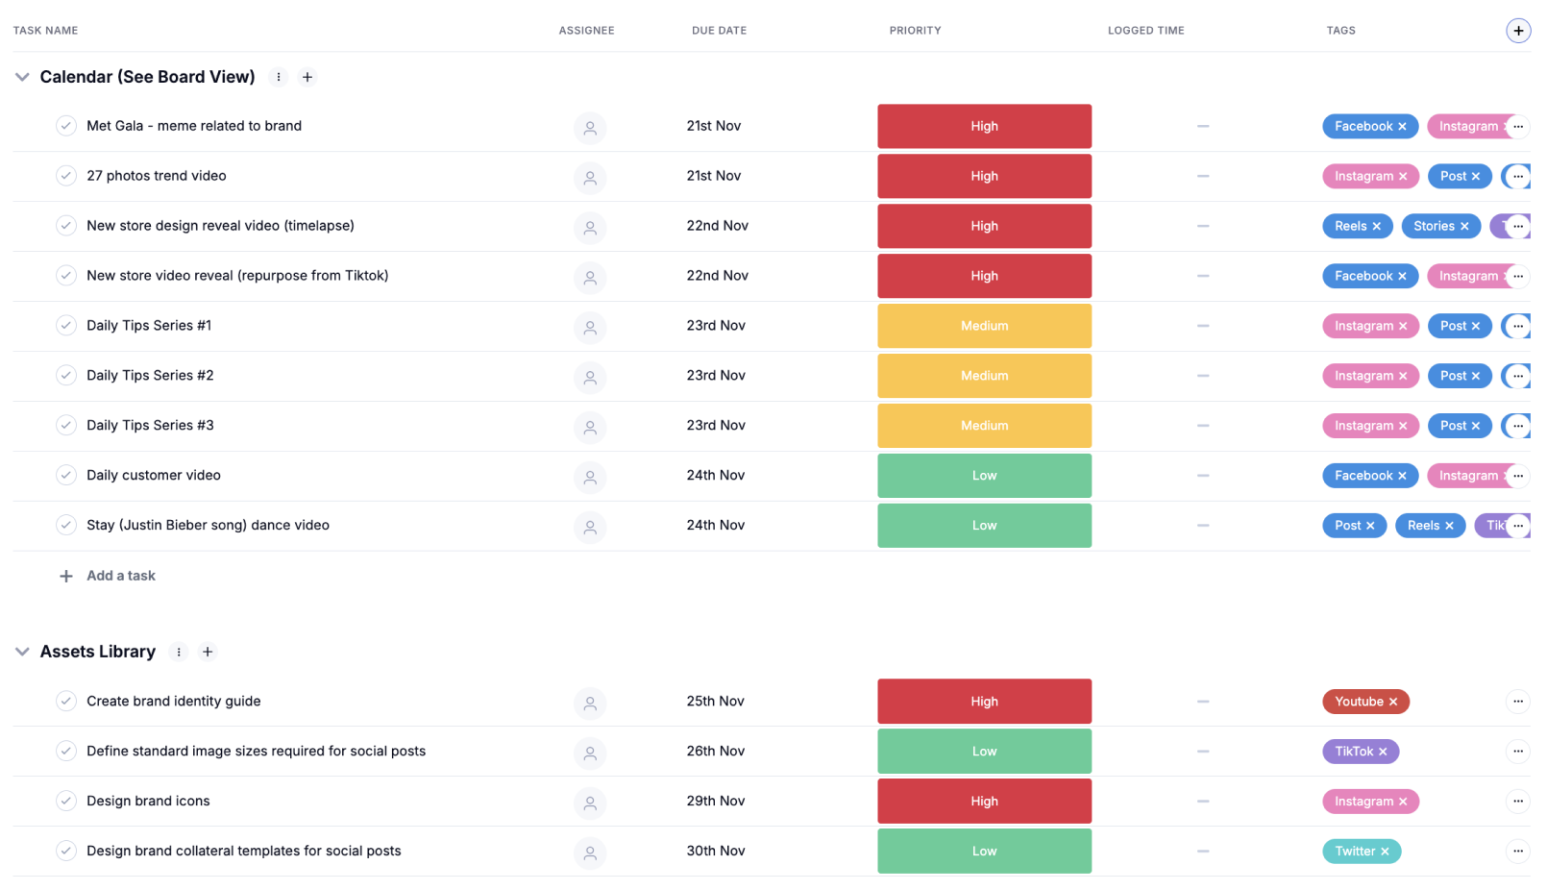Add a task to Calendar section via plus icon
This screenshot has width=1547, height=890.
[x=307, y=77]
